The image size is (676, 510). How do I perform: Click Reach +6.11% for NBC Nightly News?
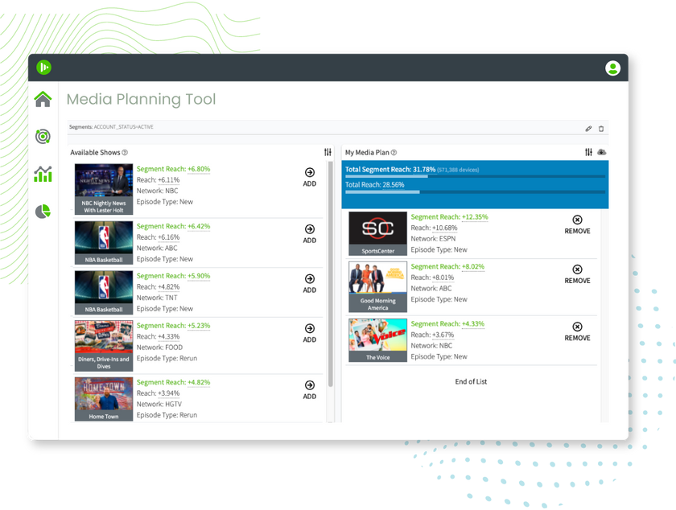(158, 179)
